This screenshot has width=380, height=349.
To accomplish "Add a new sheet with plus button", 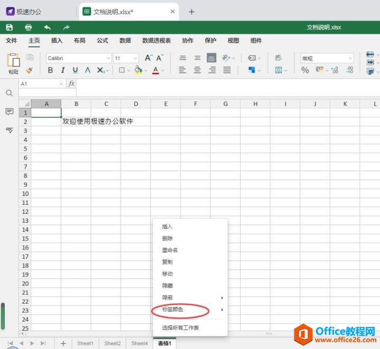I will coord(63,343).
